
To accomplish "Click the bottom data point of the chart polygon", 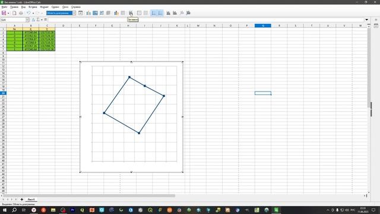I will click(x=139, y=133).
